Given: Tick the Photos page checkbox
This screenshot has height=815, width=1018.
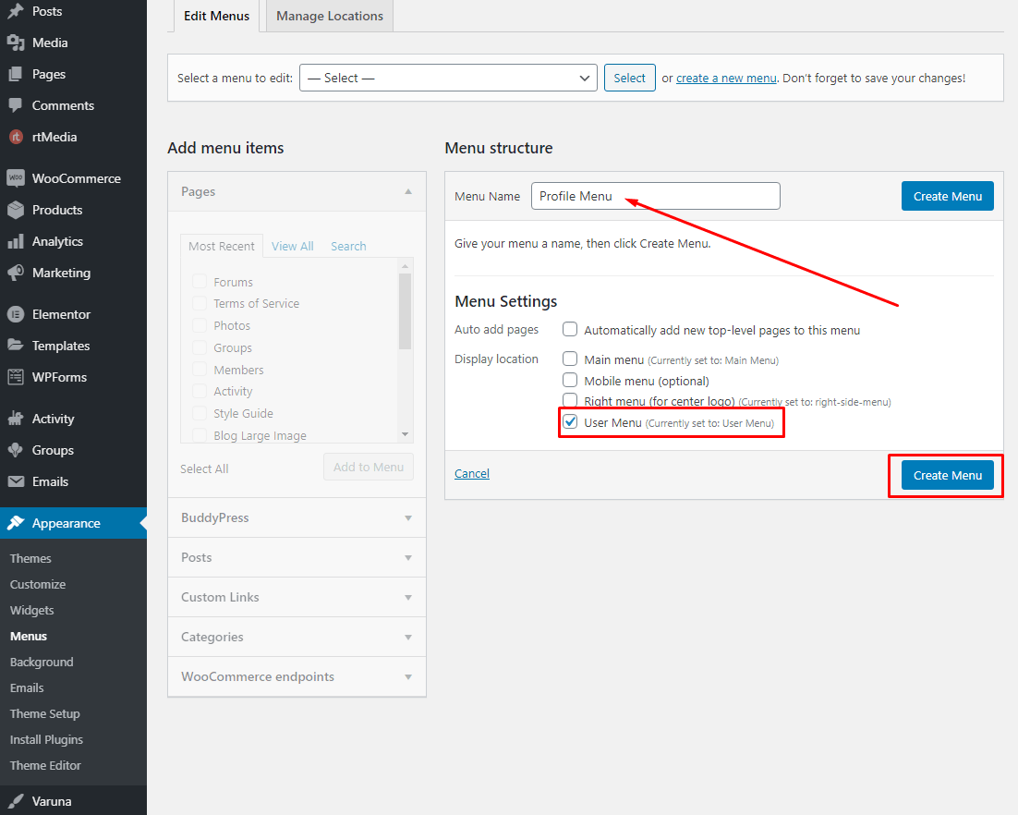Looking at the screenshot, I should [200, 325].
